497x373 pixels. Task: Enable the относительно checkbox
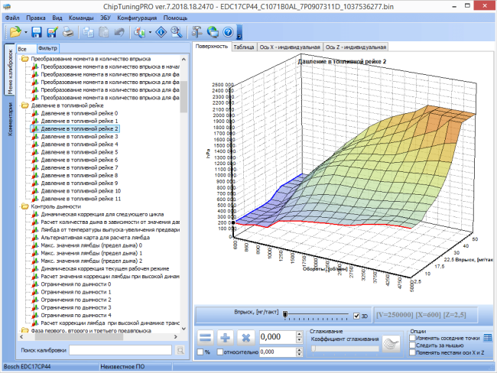point(220,352)
